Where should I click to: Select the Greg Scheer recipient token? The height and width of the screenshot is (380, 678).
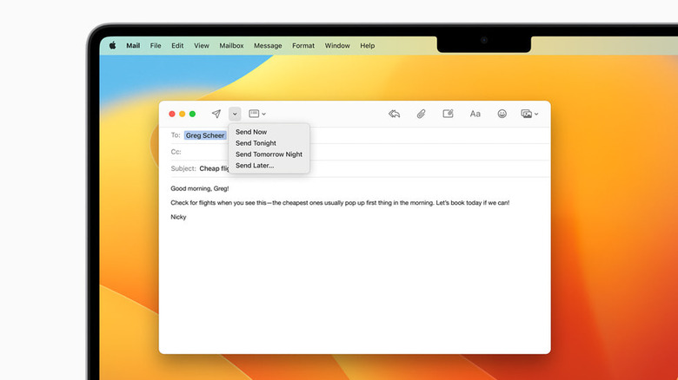[204, 135]
